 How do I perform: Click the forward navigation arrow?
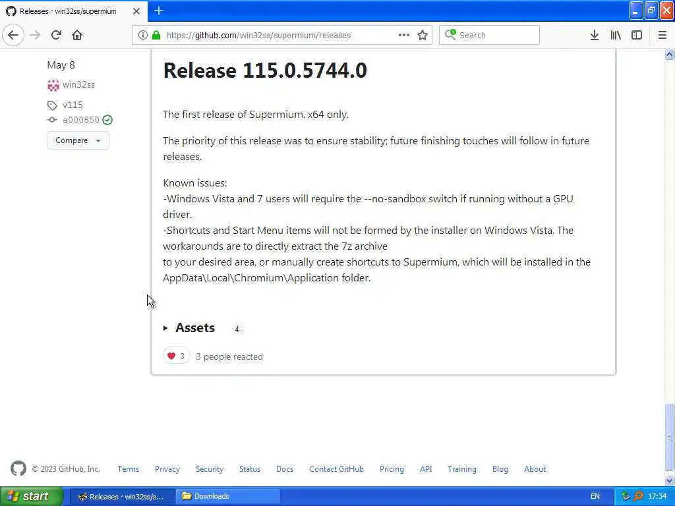pos(36,35)
